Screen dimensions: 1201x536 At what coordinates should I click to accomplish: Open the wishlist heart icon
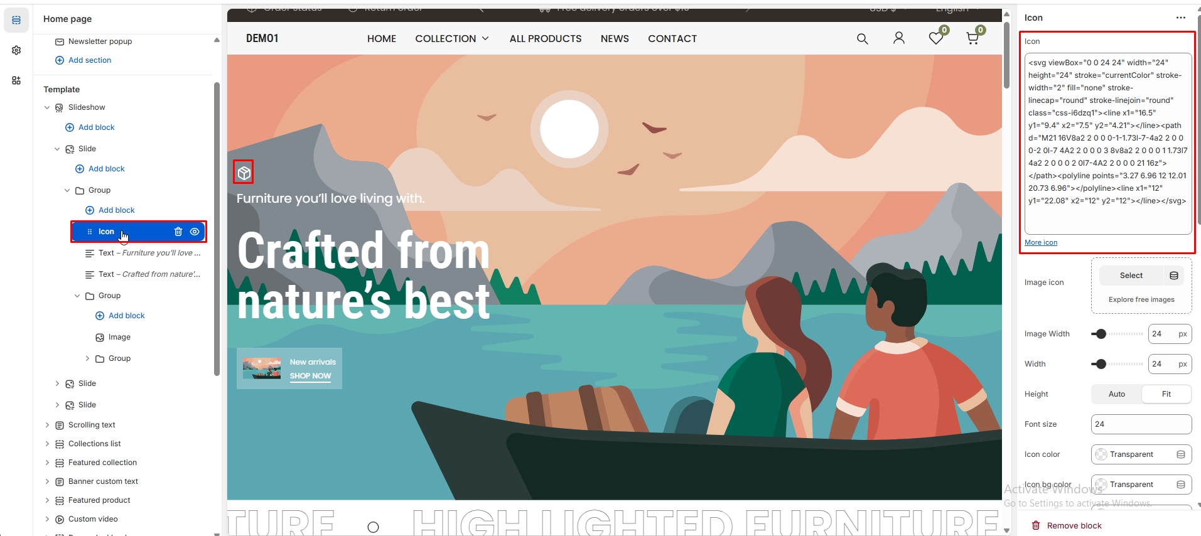936,38
